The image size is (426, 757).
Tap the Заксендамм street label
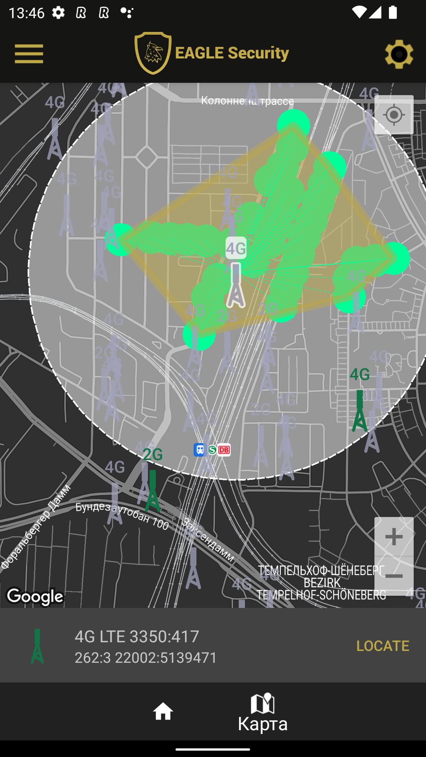(x=208, y=539)
